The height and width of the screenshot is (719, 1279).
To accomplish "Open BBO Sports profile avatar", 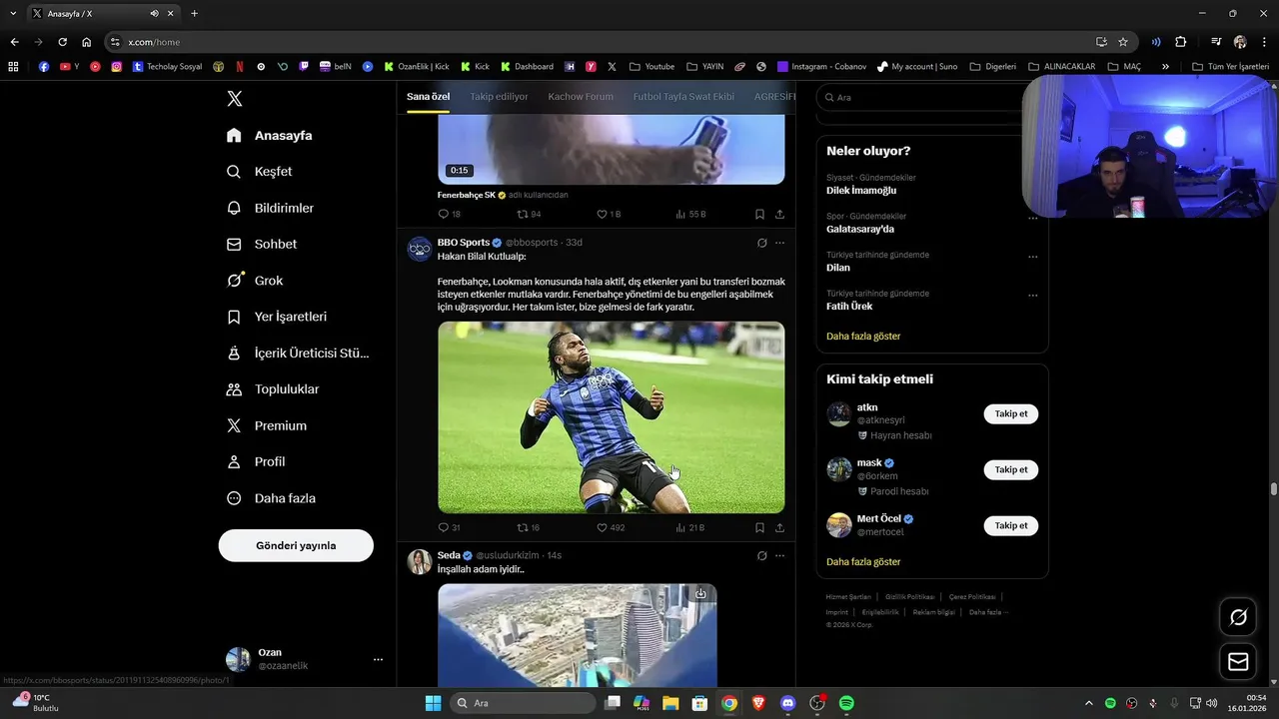I will pyautogui.click(x=420, y=249).
